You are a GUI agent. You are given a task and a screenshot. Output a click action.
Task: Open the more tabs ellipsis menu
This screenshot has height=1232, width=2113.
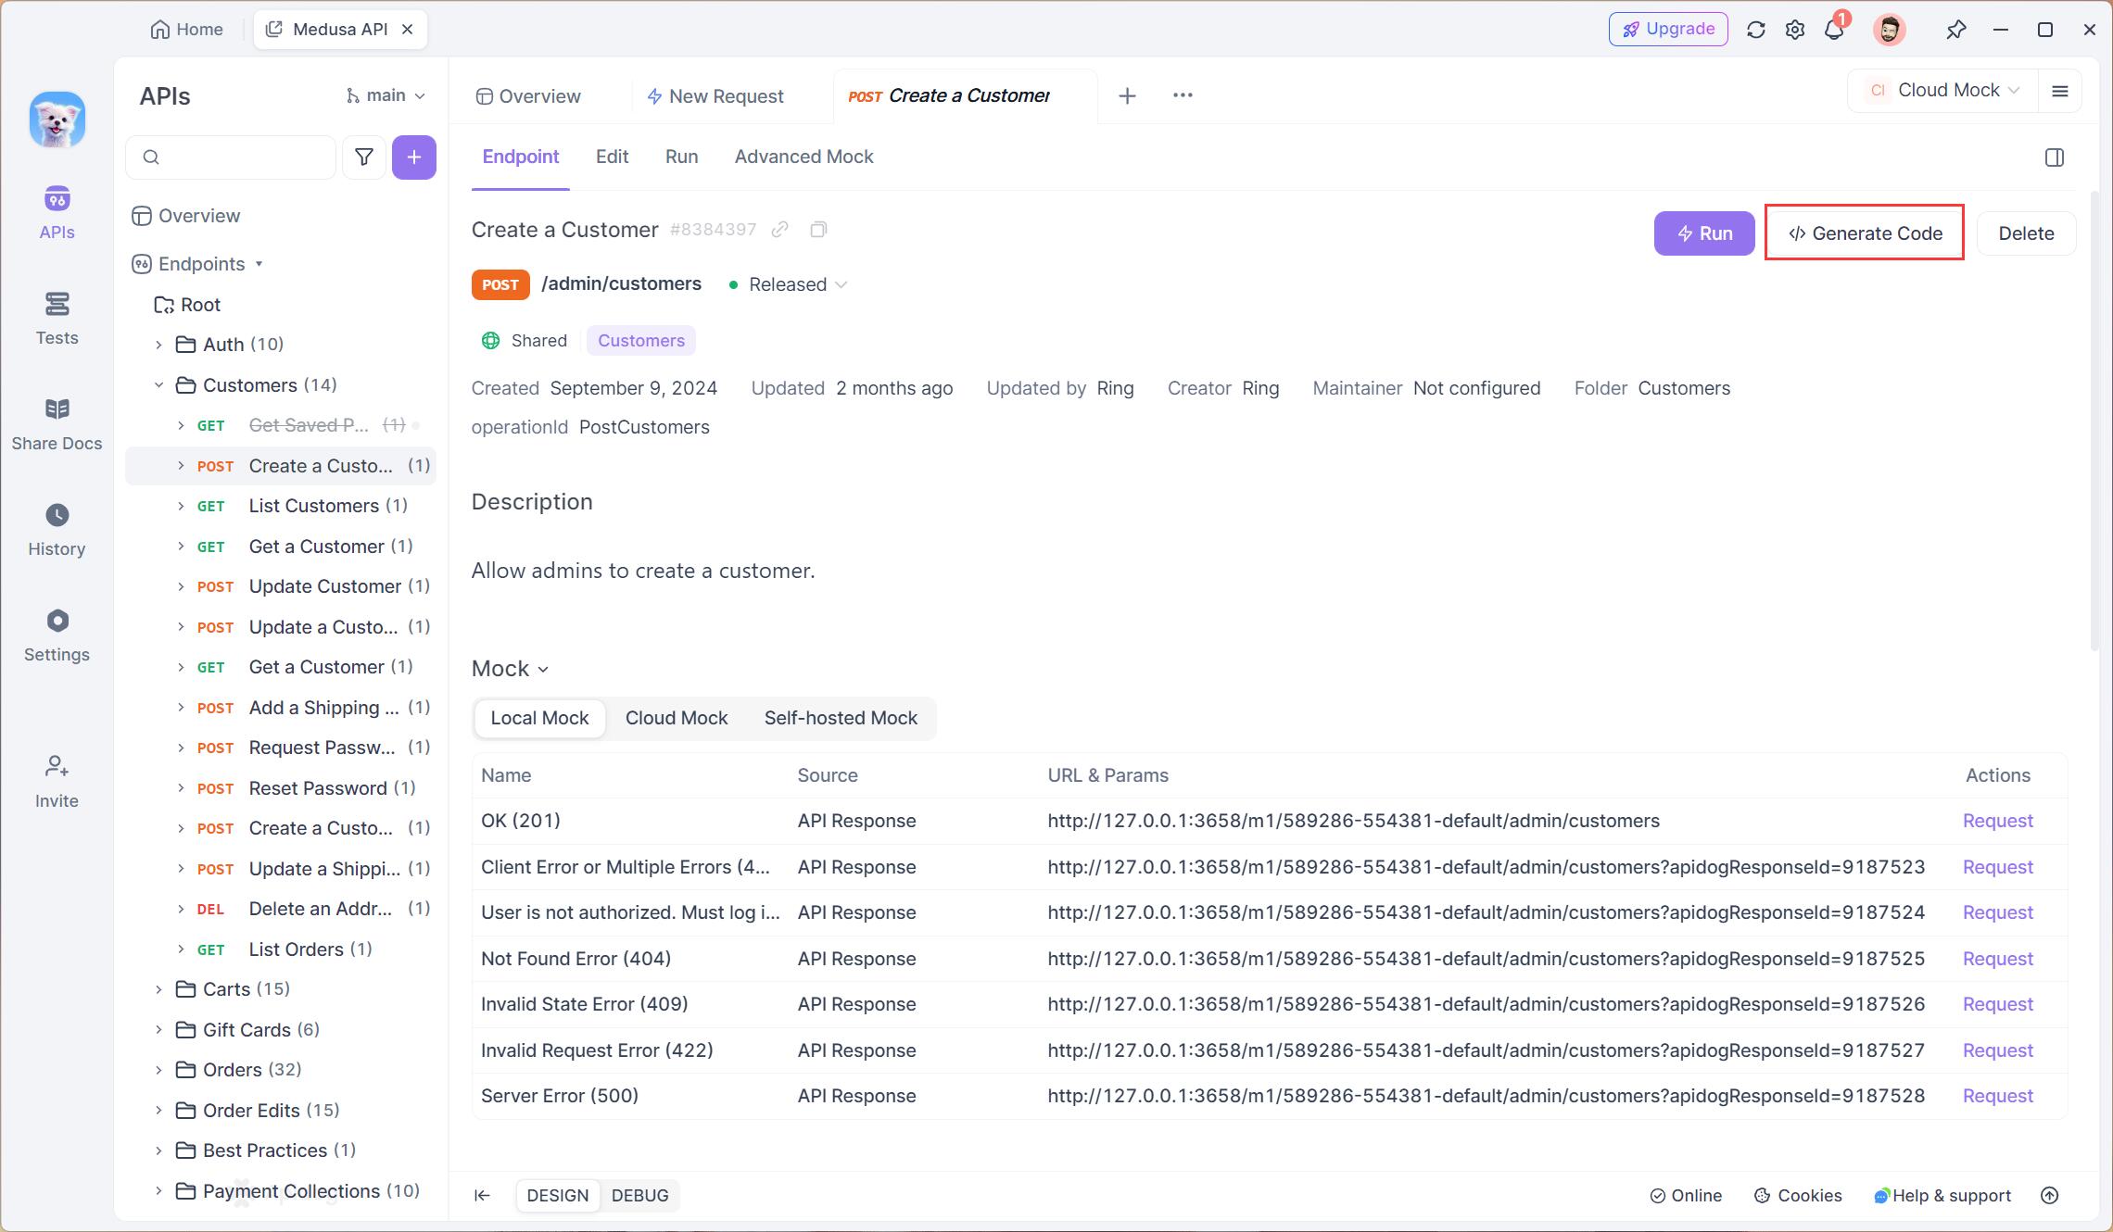[x=1183, y=95]
